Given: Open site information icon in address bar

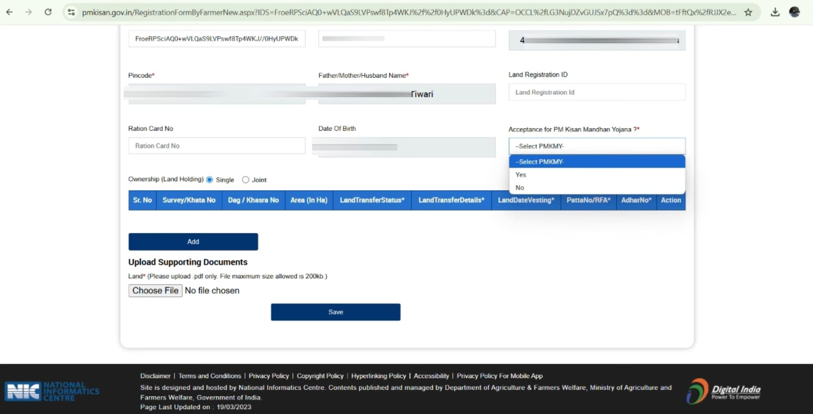Looking at the screenshot, I should (x=72, y=12).
